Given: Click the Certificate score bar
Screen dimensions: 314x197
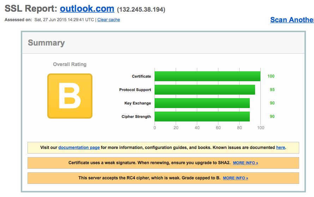Looking at the screenshot, I should (x=207, y=76).
